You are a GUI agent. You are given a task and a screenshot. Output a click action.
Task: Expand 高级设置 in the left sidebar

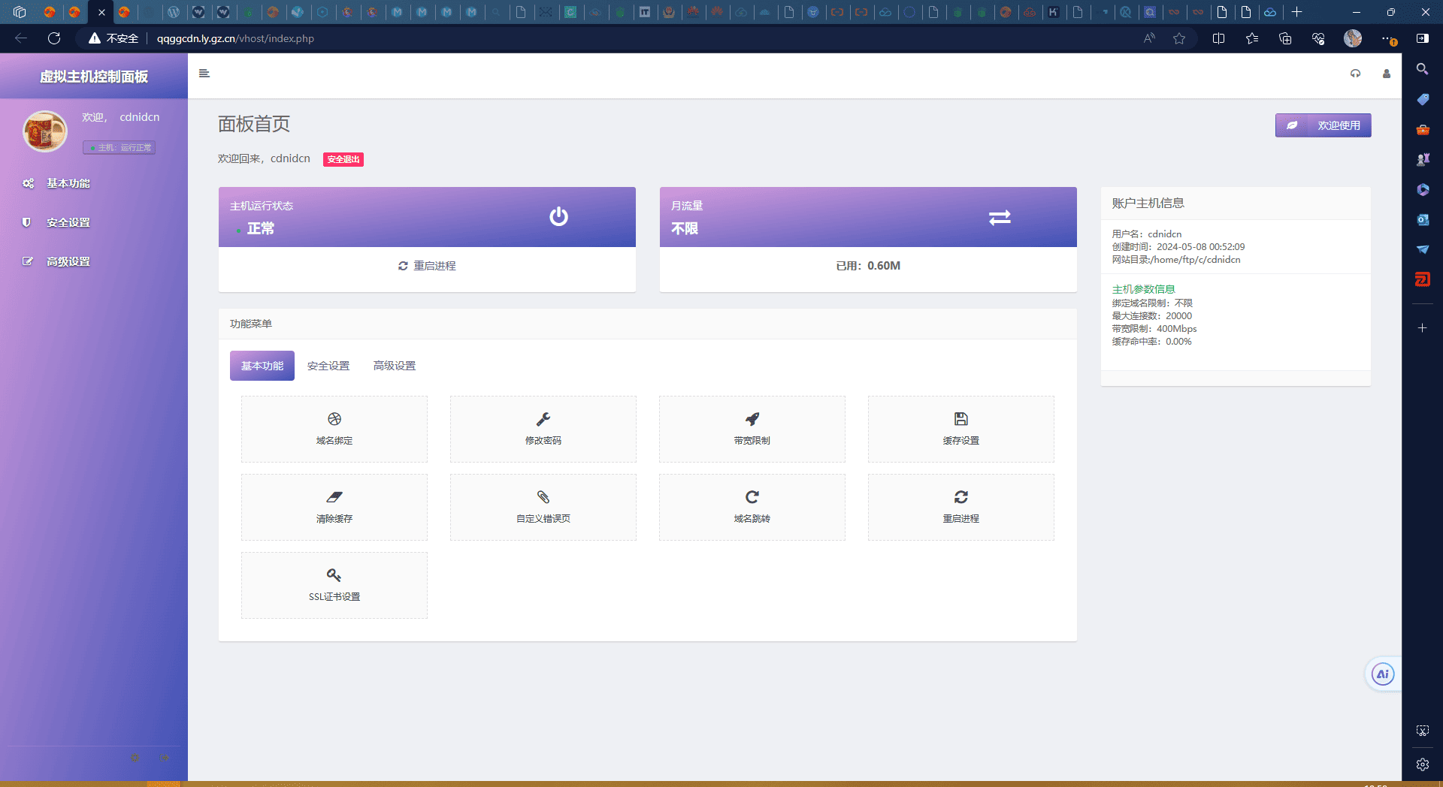(x=68, y=261)
